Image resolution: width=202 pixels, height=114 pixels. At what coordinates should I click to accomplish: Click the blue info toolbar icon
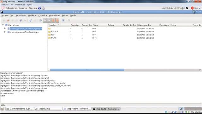point(31,20)
